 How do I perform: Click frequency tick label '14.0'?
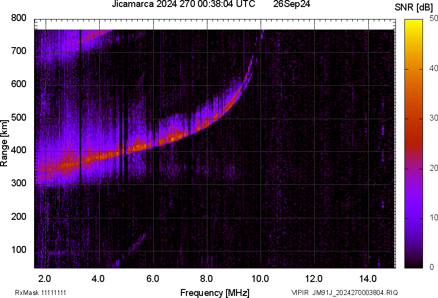tap(368, 279)
